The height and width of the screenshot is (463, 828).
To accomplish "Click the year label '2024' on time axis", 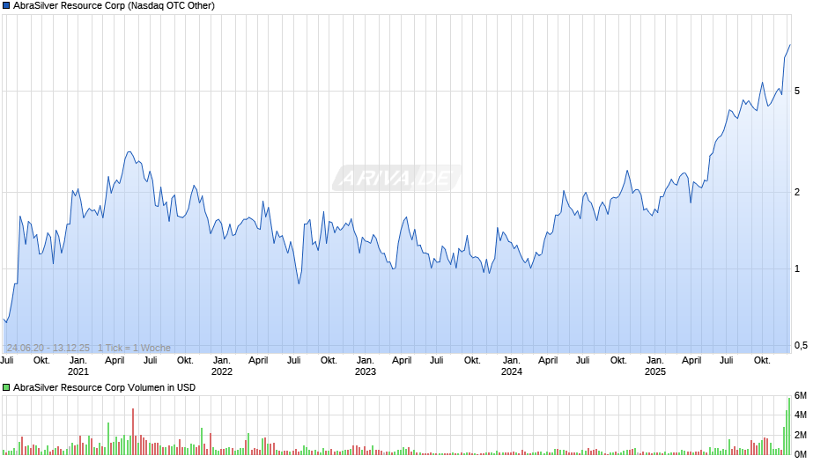I will coord(511,371).
